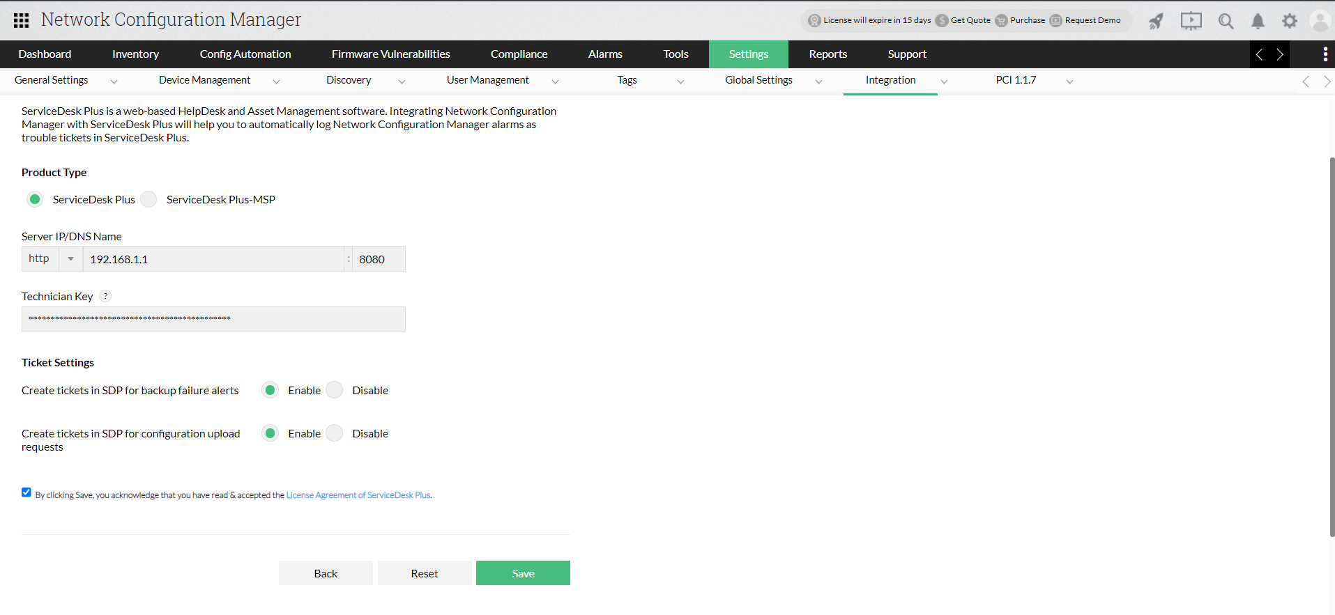Expand Integration submenu chevron
The width and height of the screenshot is (1335, 615).
pyautogui.click(x=944, y=81)
